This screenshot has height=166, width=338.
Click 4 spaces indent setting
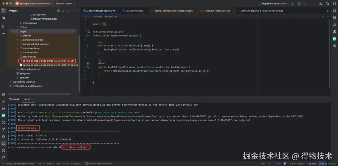311,164
